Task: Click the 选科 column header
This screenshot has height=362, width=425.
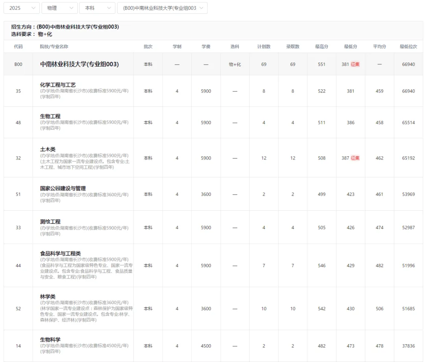Action: point(235,46)
